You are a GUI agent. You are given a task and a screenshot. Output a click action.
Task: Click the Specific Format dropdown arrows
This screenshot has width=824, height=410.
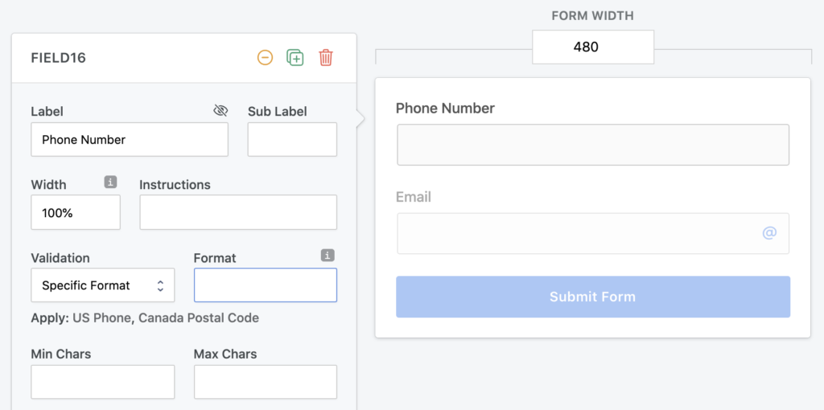coord(160,285)
